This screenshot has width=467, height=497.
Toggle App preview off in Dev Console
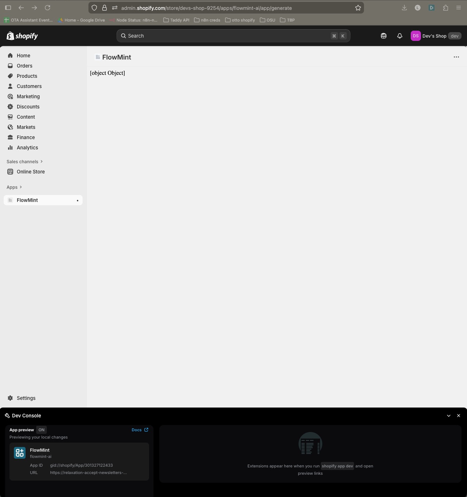point(41,430)
